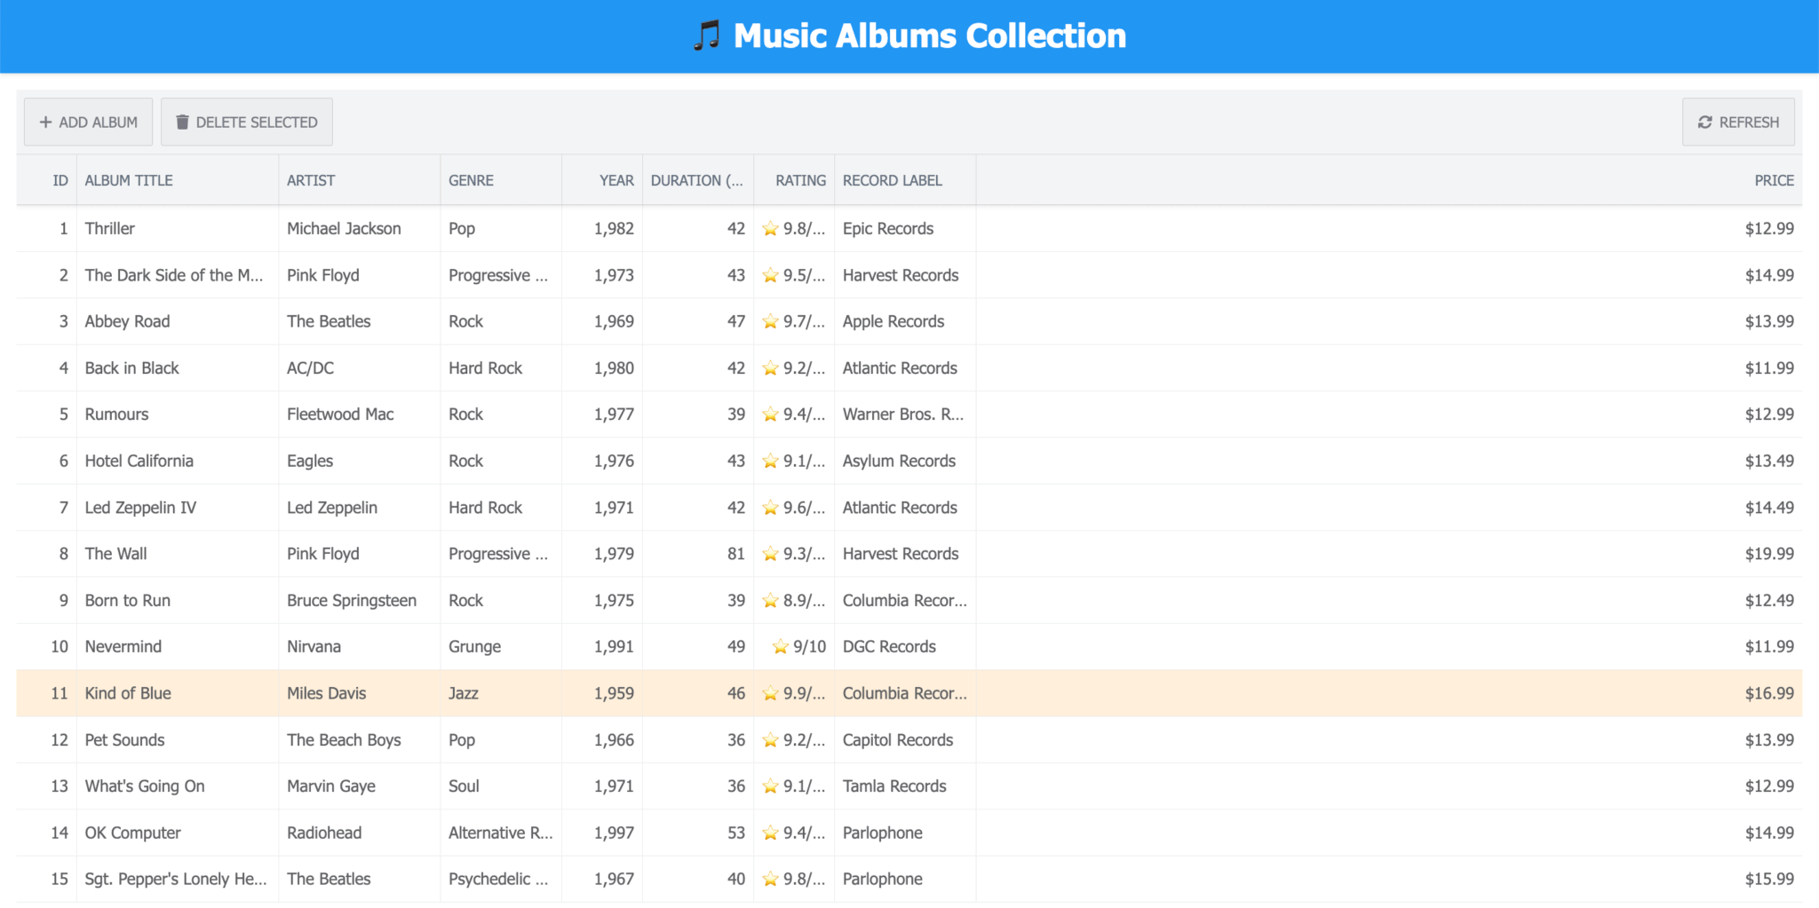
Task: Sort by Record Label column header
Action: click(905, 180)
